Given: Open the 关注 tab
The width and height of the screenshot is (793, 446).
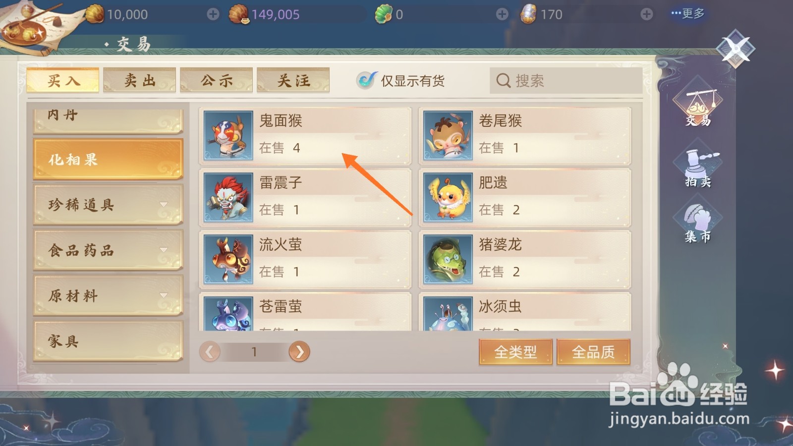Looking at the screenshot, I should pyautogui.click(x=293, y=80).
